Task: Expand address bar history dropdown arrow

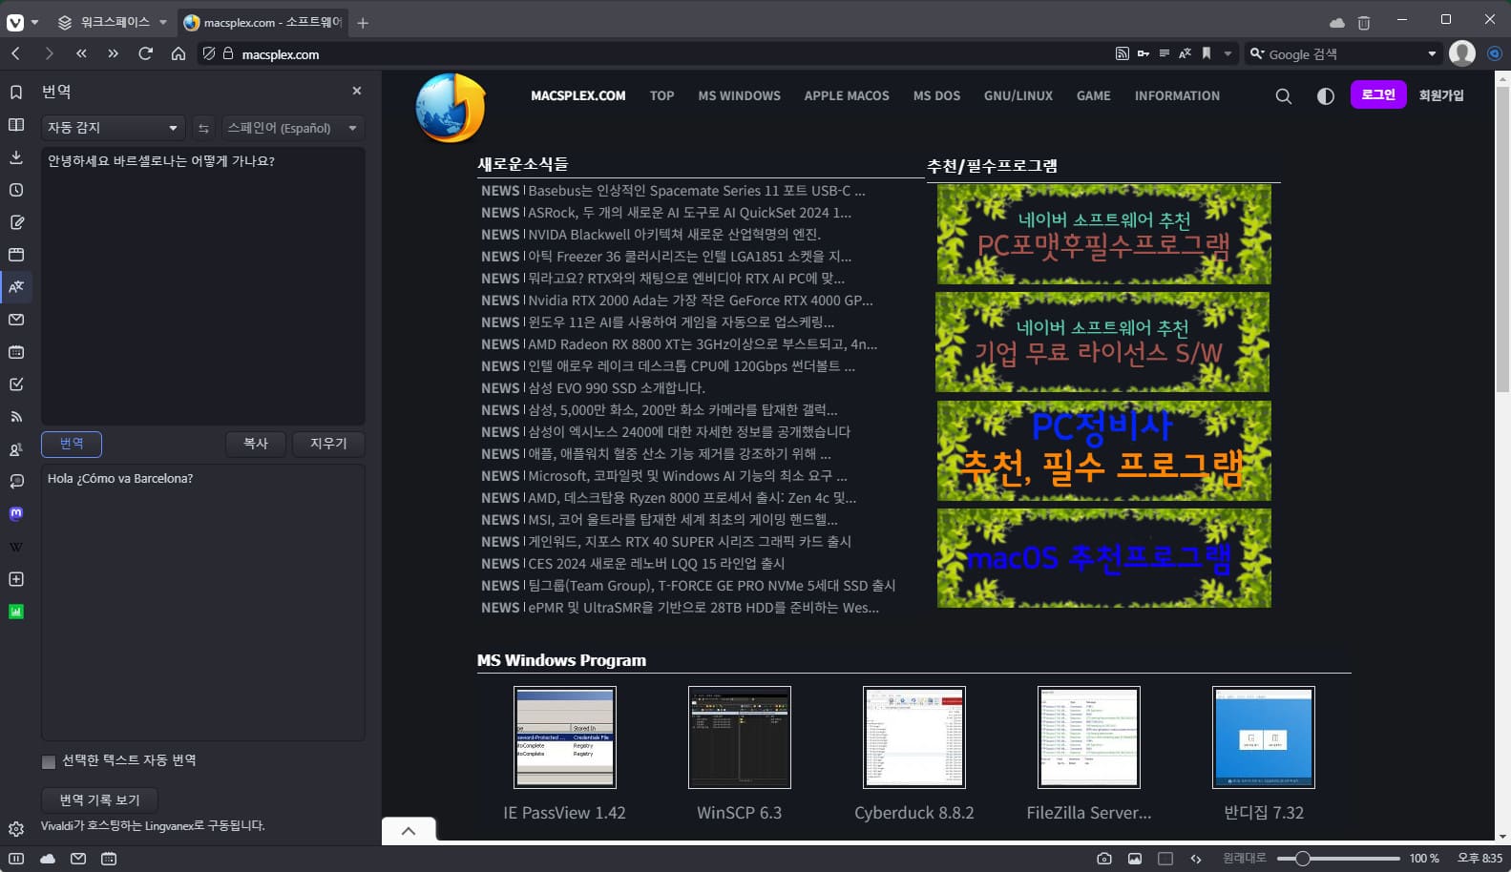Action: (x=1228, y=53)
